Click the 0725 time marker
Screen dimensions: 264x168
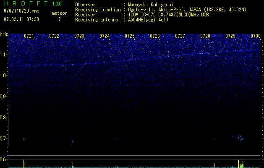[x=130, y=36]
